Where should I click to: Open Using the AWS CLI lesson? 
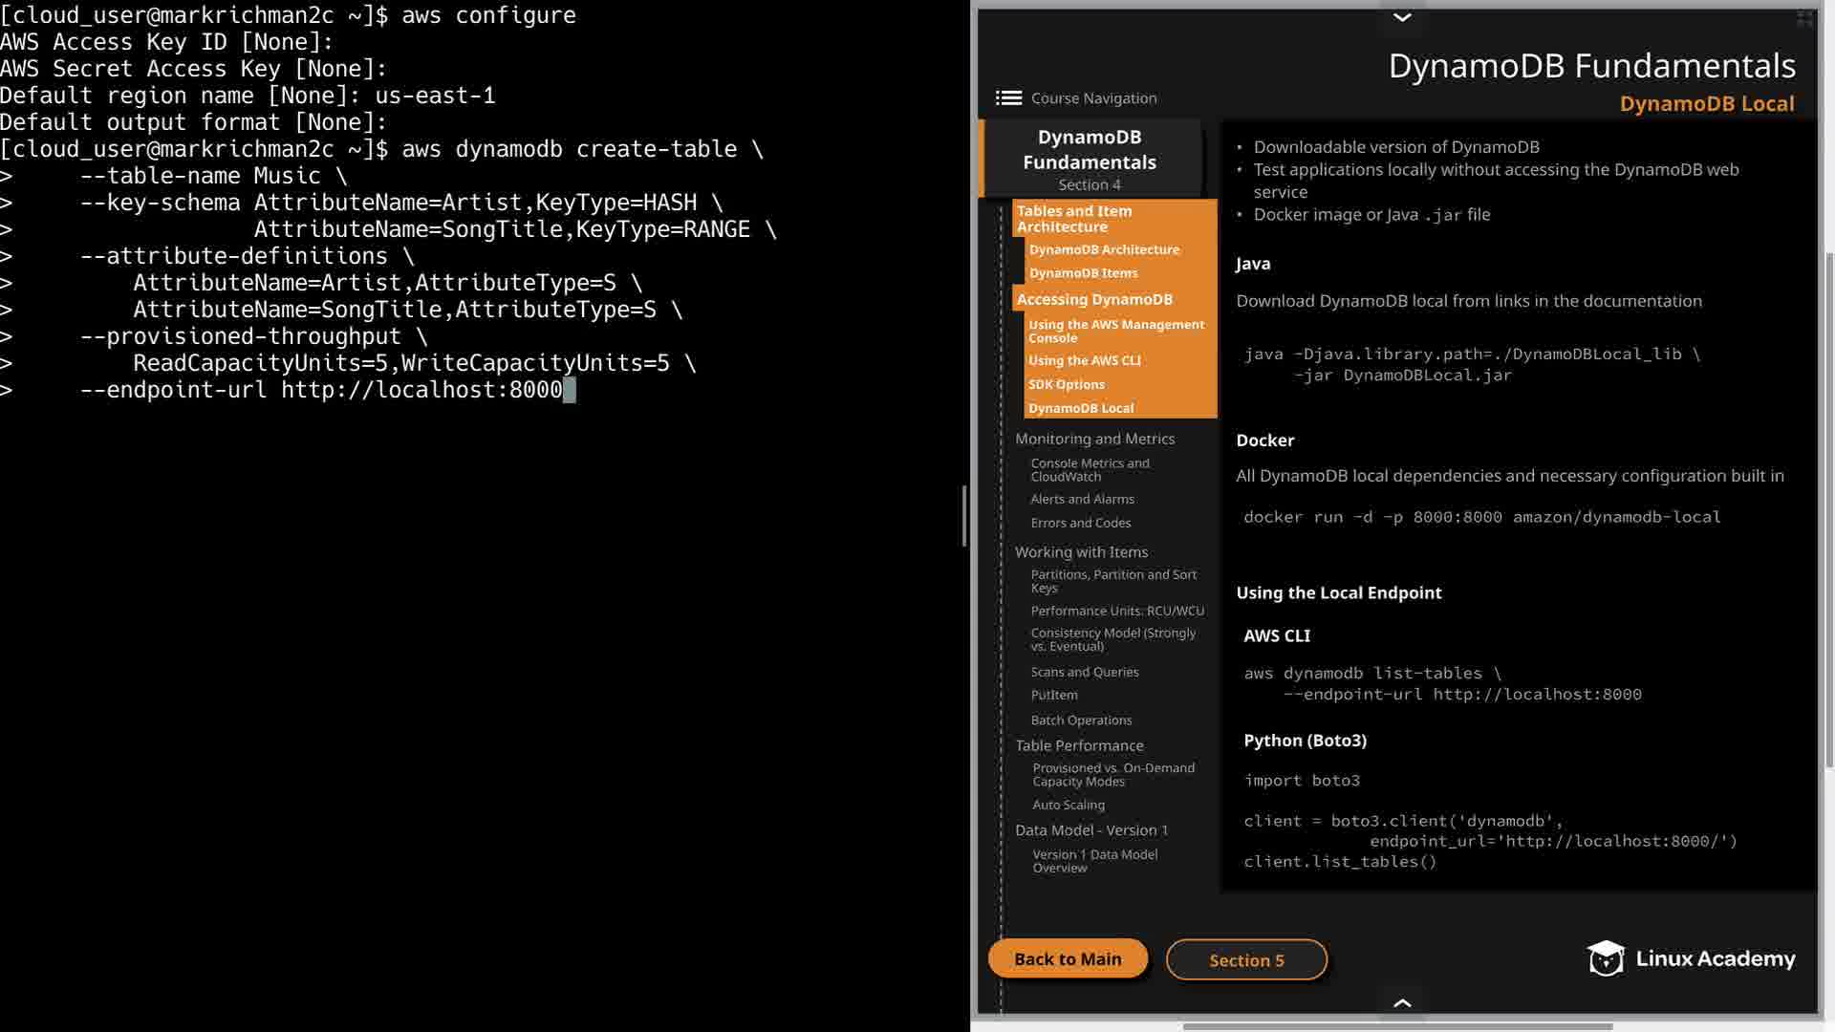1084,360
